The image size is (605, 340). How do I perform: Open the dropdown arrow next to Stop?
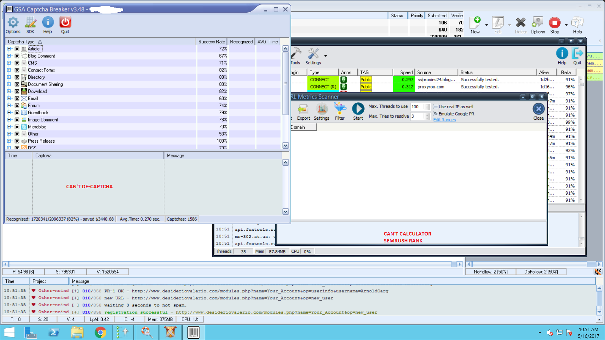(566, 25)
